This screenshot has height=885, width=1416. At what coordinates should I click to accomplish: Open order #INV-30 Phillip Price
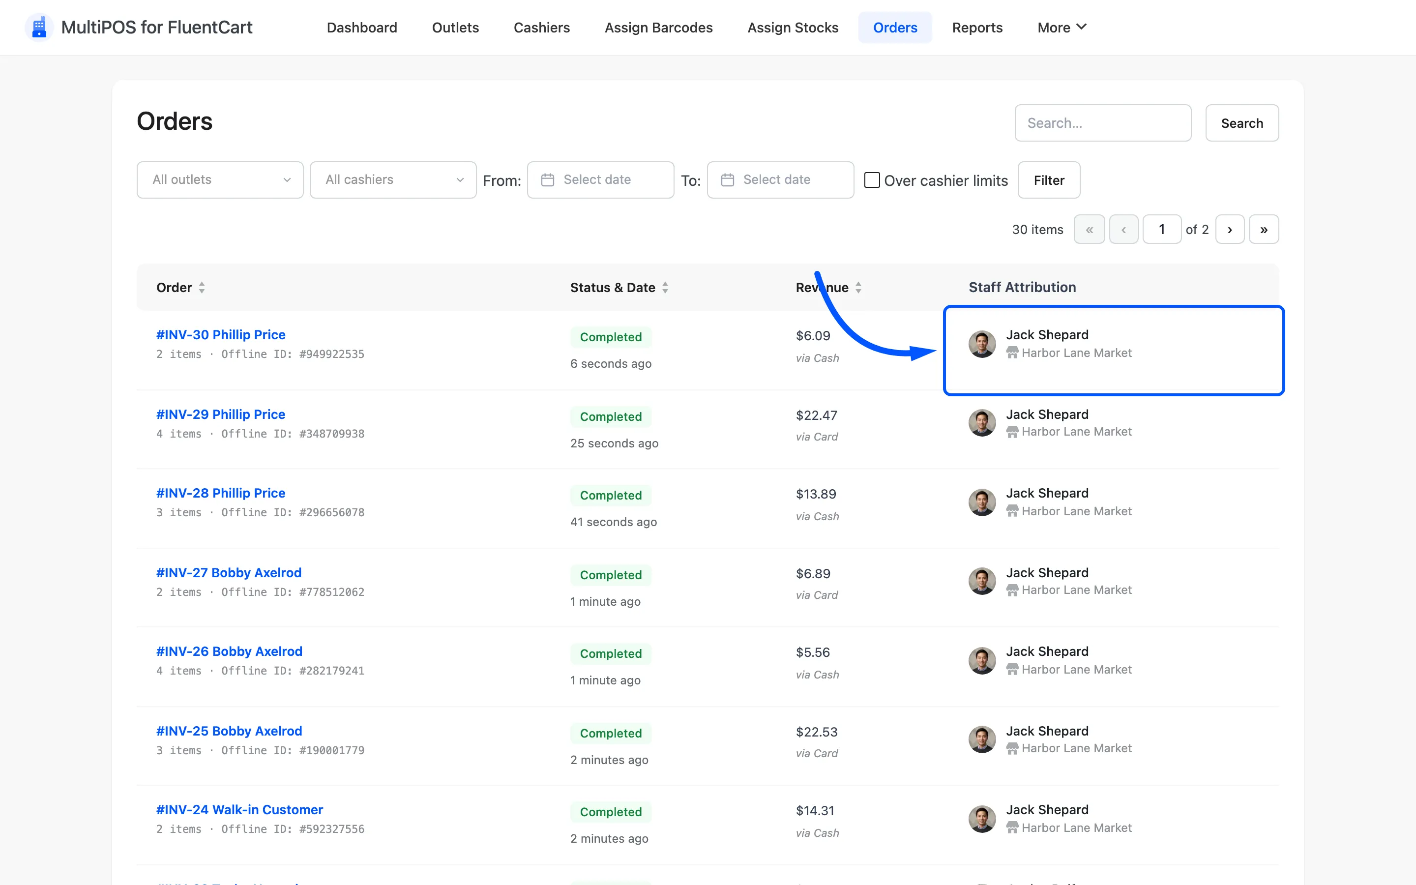tap(221, 335)
